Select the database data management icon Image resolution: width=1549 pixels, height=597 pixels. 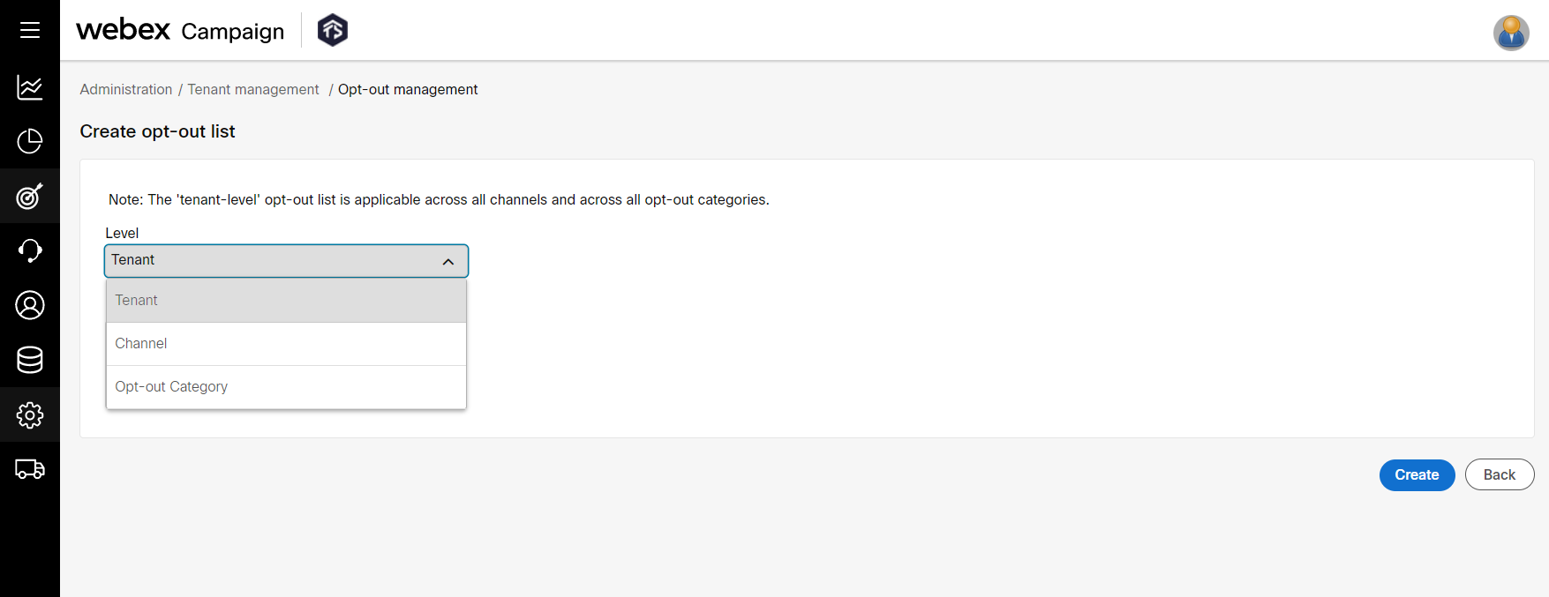coord(29,360)
